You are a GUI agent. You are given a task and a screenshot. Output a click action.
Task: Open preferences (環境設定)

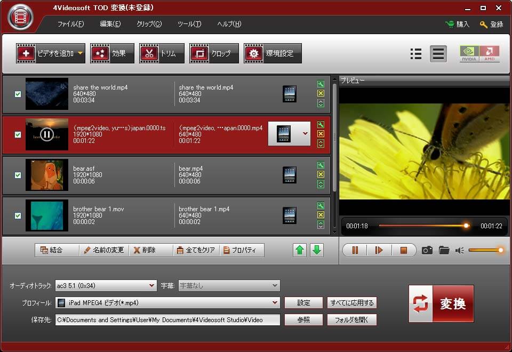(x=273, y=53)
